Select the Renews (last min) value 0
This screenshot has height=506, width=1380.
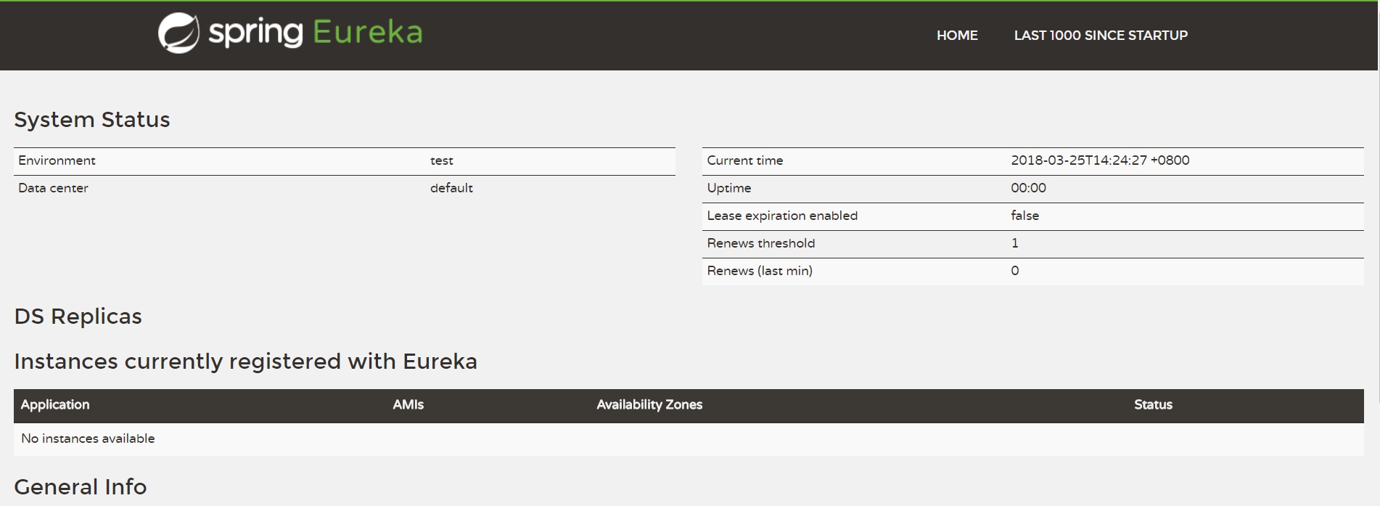coord(1015,271)
